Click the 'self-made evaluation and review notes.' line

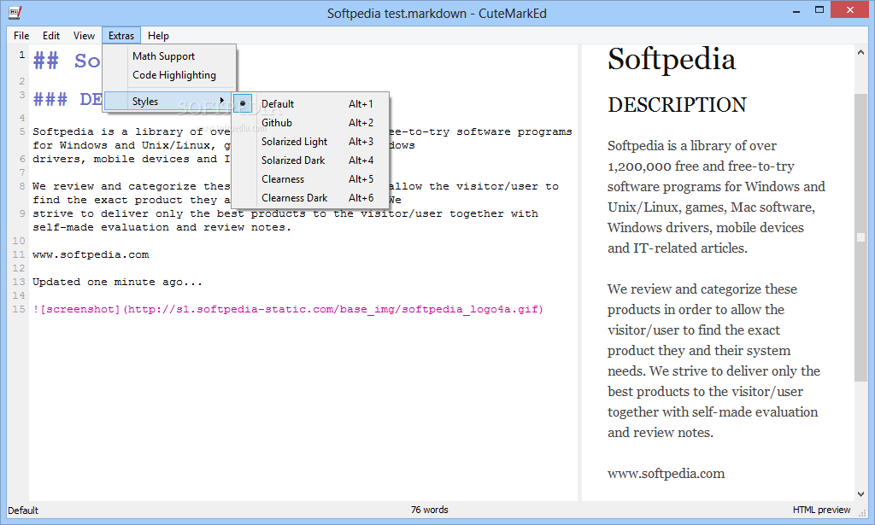161,227
